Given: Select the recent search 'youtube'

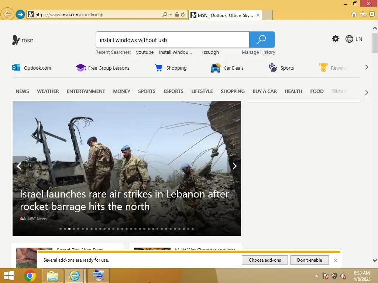Looking at the screenshot, I should pos(145,52).
